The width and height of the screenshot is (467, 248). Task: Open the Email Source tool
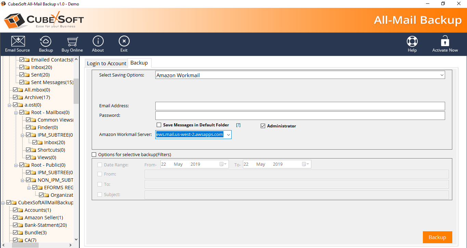point(17,44)
